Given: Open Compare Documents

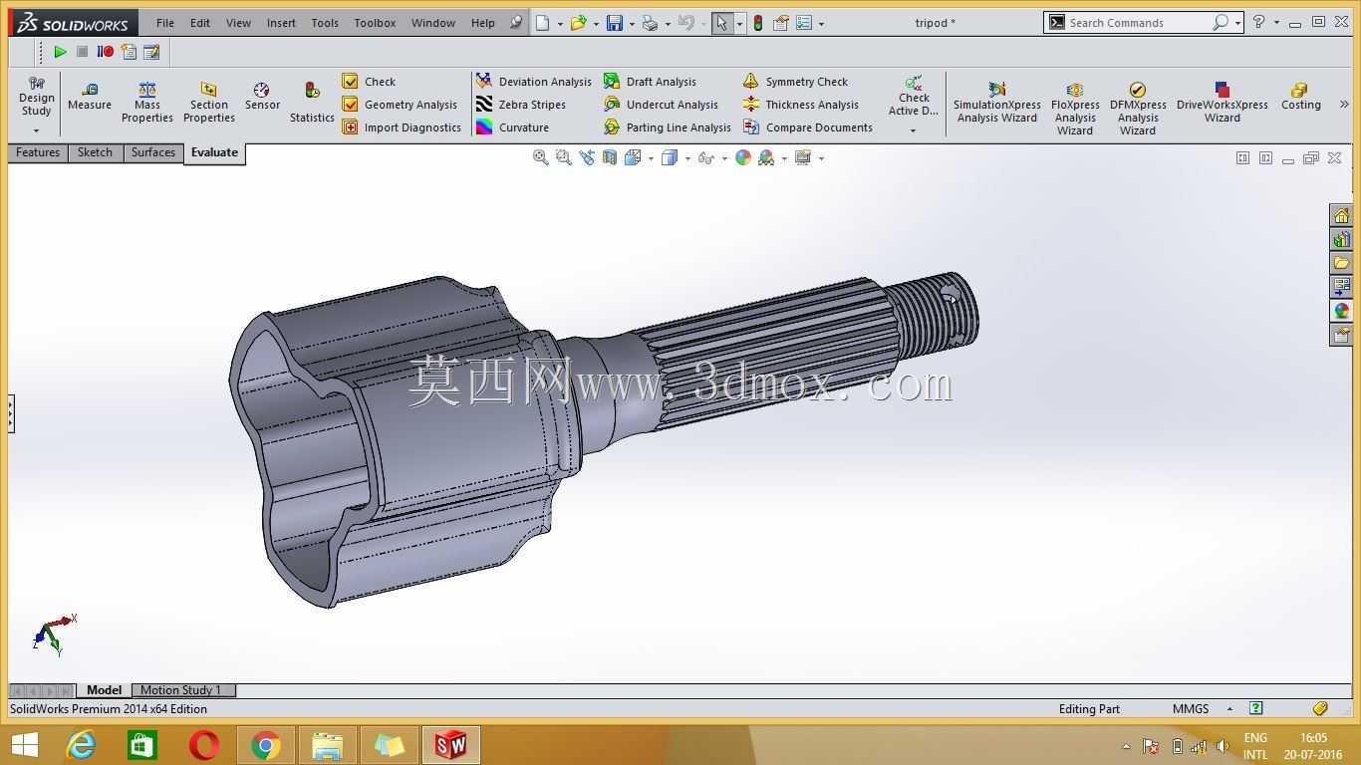Looking at the screenshot, I should [x=807, y=127].
